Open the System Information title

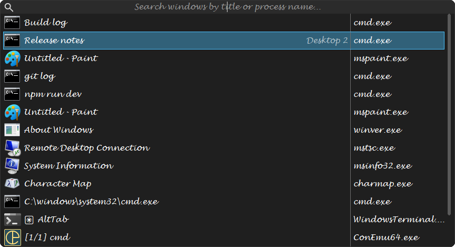pyautogui.click(x=69, y=166)
